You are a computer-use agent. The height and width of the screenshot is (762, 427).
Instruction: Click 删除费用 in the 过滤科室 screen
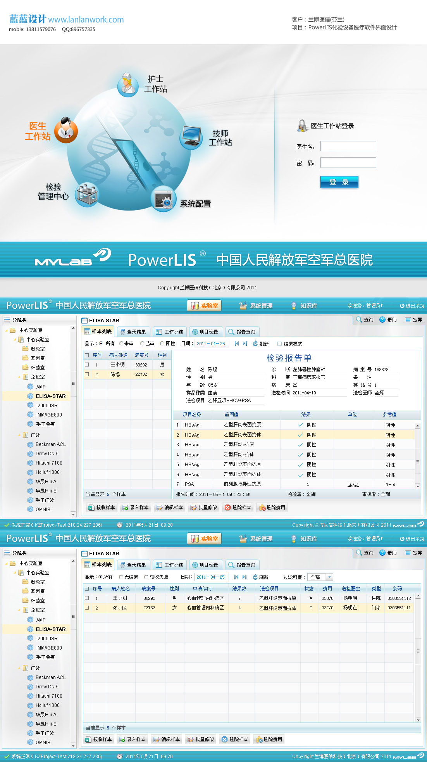pyautogui.click(x=269, y=740)
